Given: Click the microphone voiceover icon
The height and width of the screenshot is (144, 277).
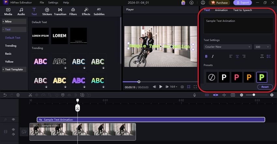Looking at the screenshot, I should tap(195, 95).
